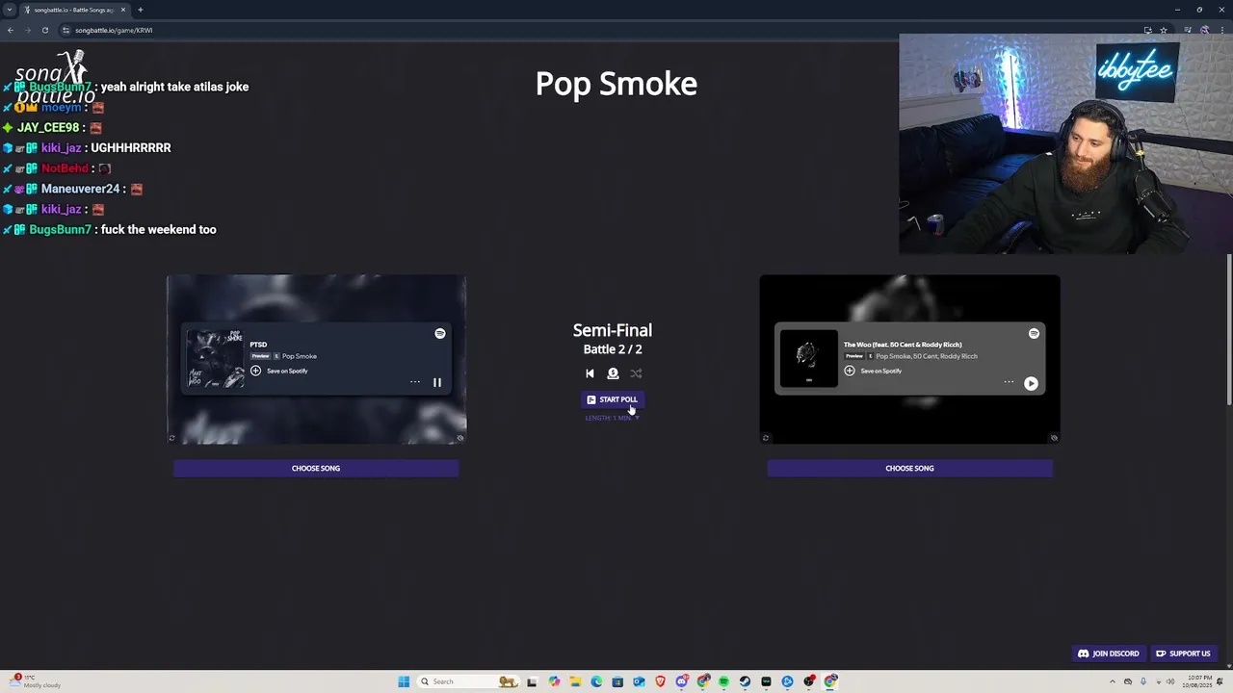Open the PTSD song title link

pyautogui.click(x=258, y=345)
